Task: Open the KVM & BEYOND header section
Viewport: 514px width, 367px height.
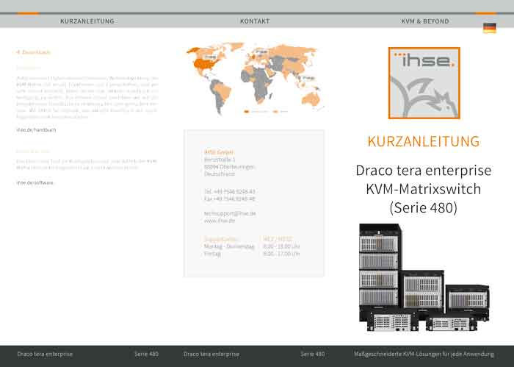Action: (425, 21)
